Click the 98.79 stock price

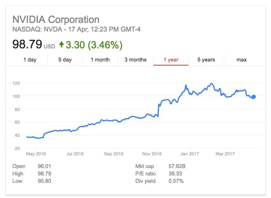(28, 44)
